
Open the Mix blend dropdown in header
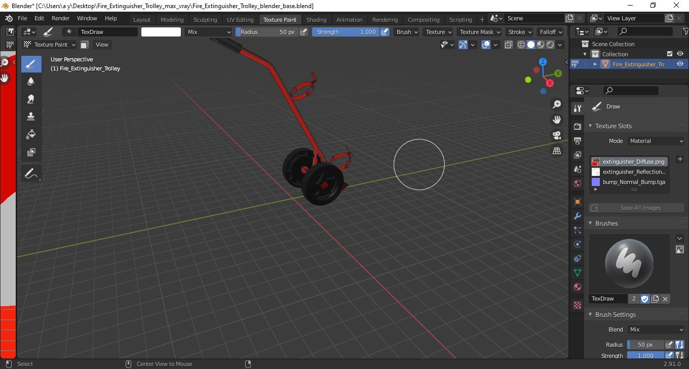(x=208, y=32)
